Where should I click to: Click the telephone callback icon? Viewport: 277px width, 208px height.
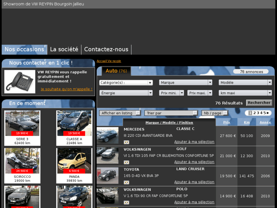tap(20, 82)
